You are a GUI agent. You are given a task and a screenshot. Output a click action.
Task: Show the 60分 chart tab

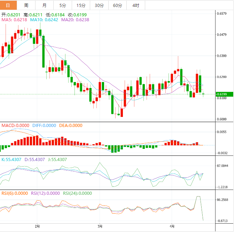pyautogui.click(x=117, y=5)
